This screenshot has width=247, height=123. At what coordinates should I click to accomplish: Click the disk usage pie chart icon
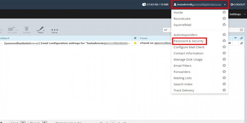pyautogui.click(x=144, y=5)
